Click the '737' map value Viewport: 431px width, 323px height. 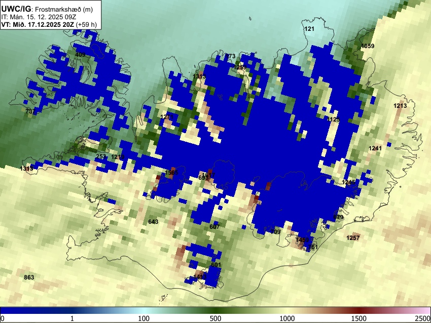[x=30, y=111]
